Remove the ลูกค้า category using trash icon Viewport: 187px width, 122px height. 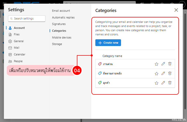tap(170, 83)
